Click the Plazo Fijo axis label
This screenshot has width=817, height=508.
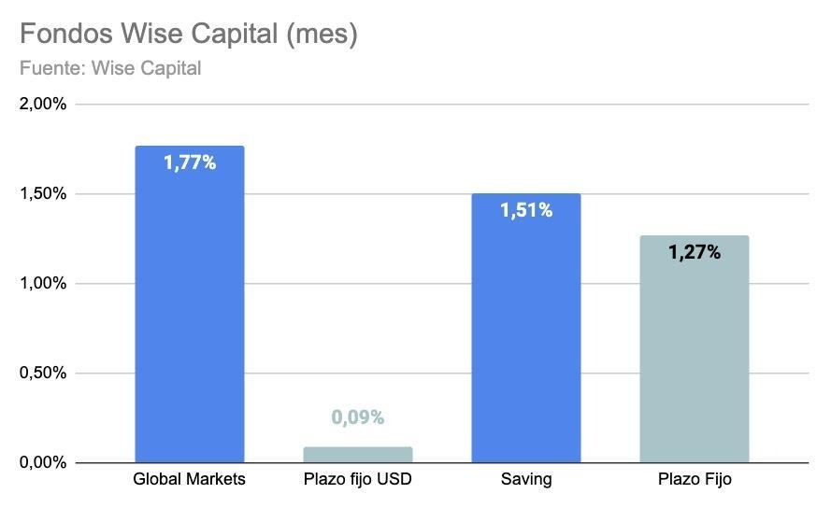point(695,479)
